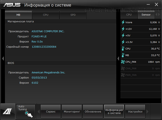This screenshot has width=162, height=120.
Task: Collapse sensor panel with its arrow
Action: coord(118,59)
